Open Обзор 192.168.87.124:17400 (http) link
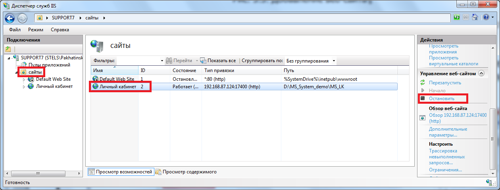Image resolution: width=500 pixels, height=190 pixels. point(458,118)
